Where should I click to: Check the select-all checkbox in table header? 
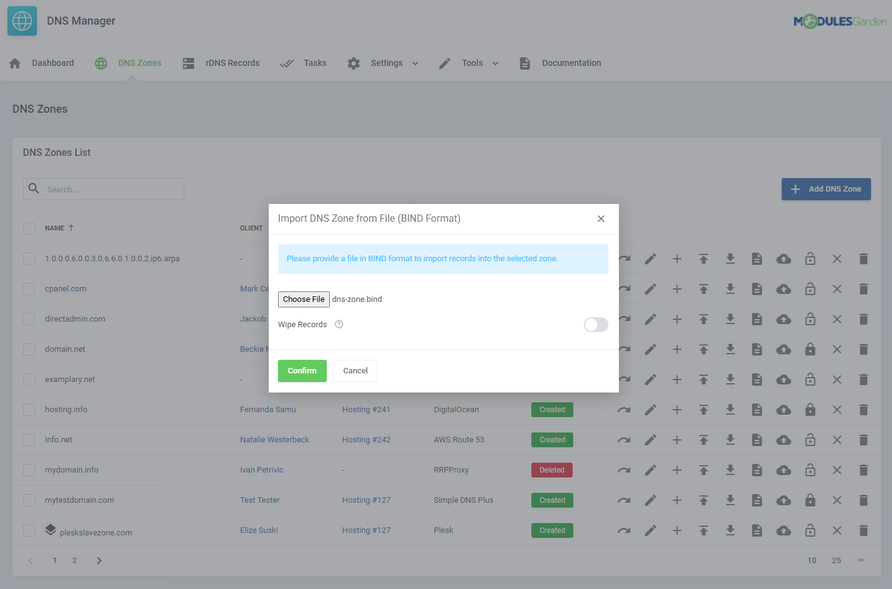28,228
